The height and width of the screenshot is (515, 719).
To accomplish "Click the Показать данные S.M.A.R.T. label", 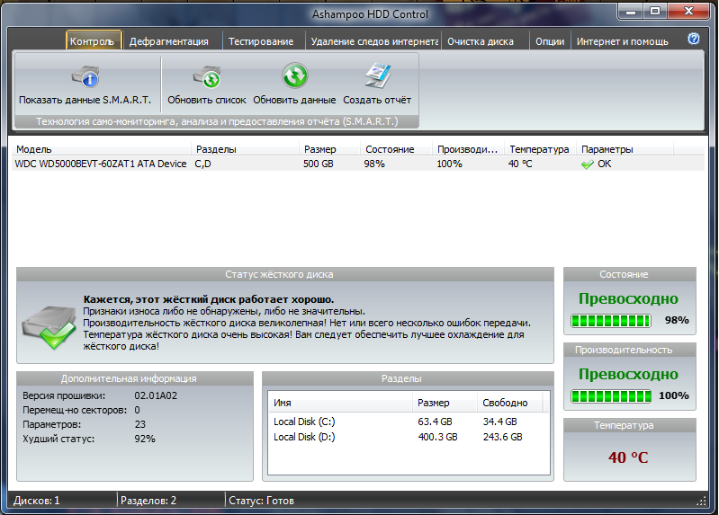I will point(85,100).
